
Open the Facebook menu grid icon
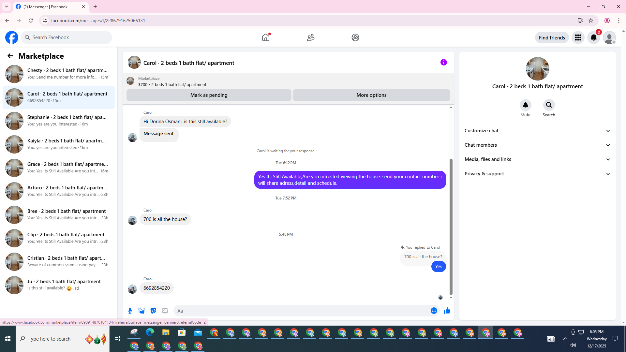[578, 37]
